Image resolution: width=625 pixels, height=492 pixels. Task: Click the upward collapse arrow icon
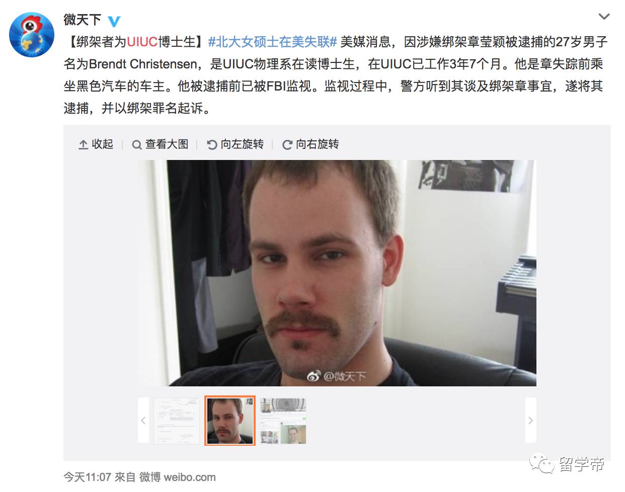(83, 145)
